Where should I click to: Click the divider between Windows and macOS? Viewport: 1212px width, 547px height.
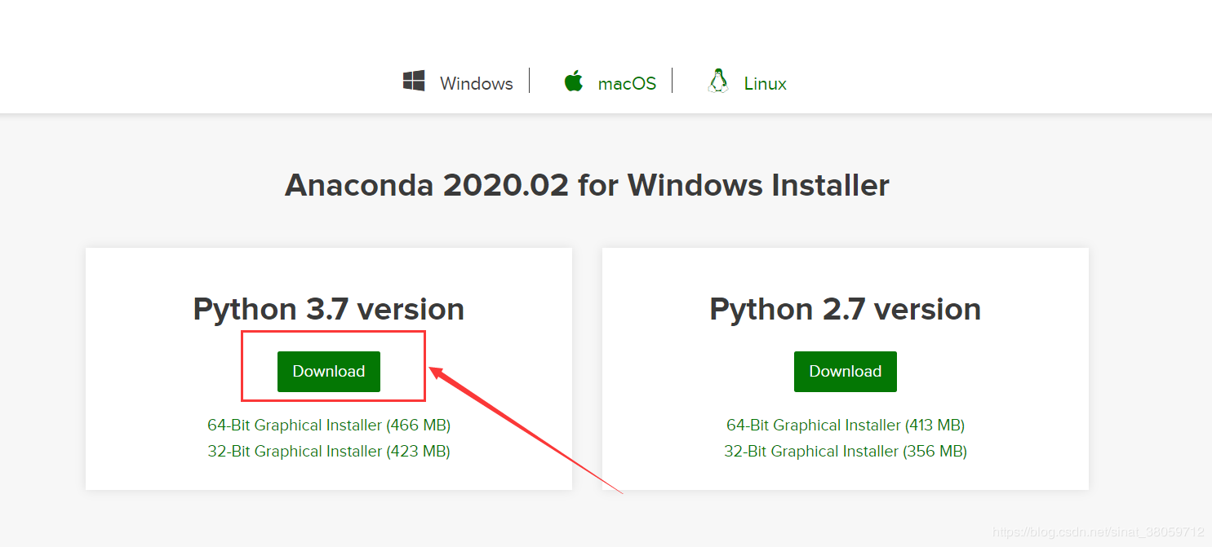(x=529, y=81)
